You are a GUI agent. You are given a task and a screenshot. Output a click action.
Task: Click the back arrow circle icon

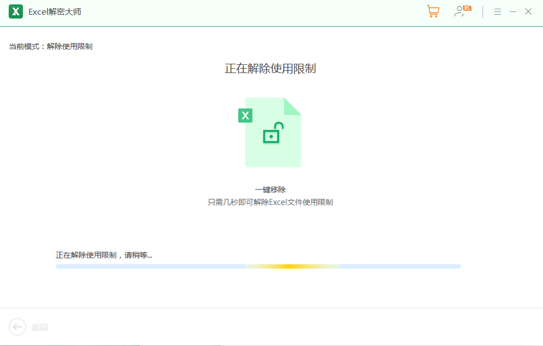[x=17, y=327]
